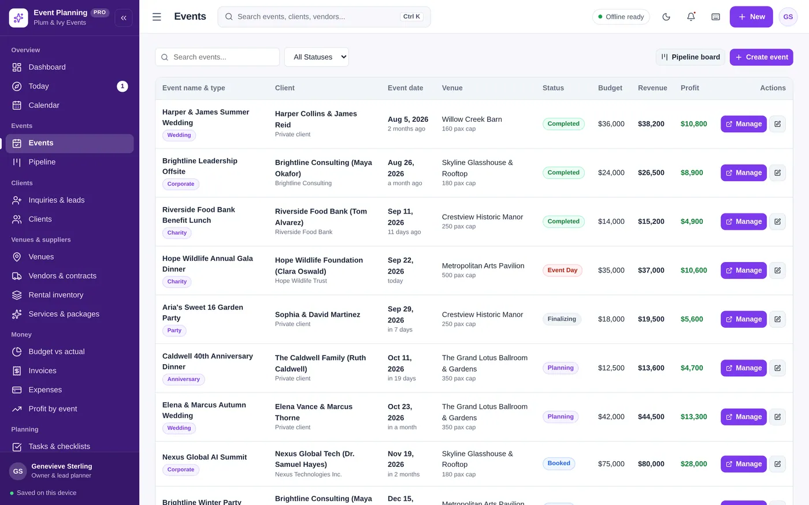Click the Profit column header
This screenshot has height=505, width=809.
690,88
